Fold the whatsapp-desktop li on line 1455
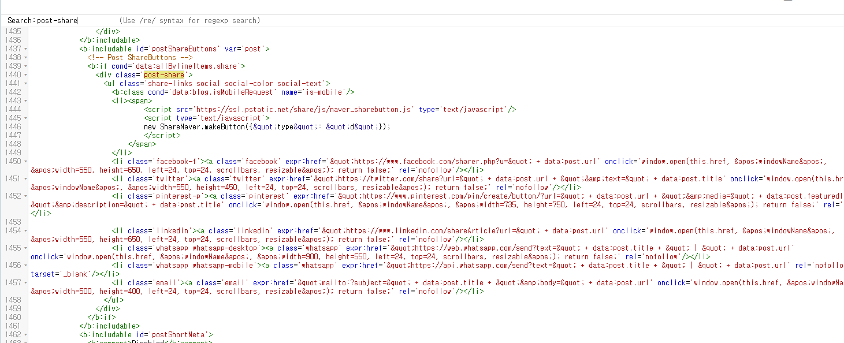Screen dimensions: 844x343 click(27, 248)
